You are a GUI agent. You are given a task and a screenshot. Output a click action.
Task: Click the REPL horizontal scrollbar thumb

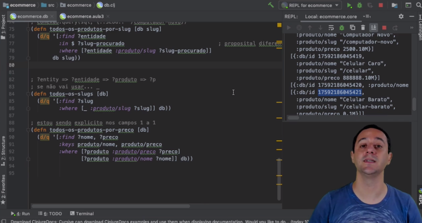pyautogui.click(x=293, y=118)
